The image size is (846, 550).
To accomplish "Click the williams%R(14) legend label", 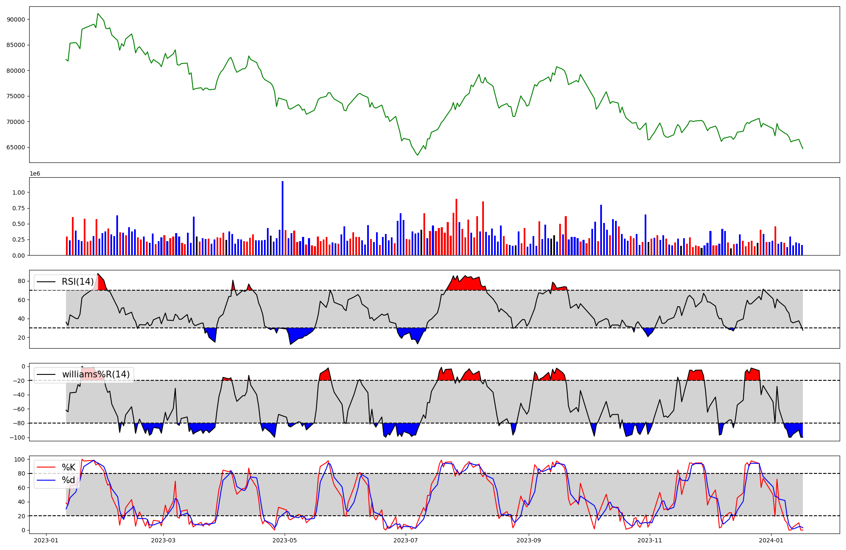I will (x=96, y=374).
